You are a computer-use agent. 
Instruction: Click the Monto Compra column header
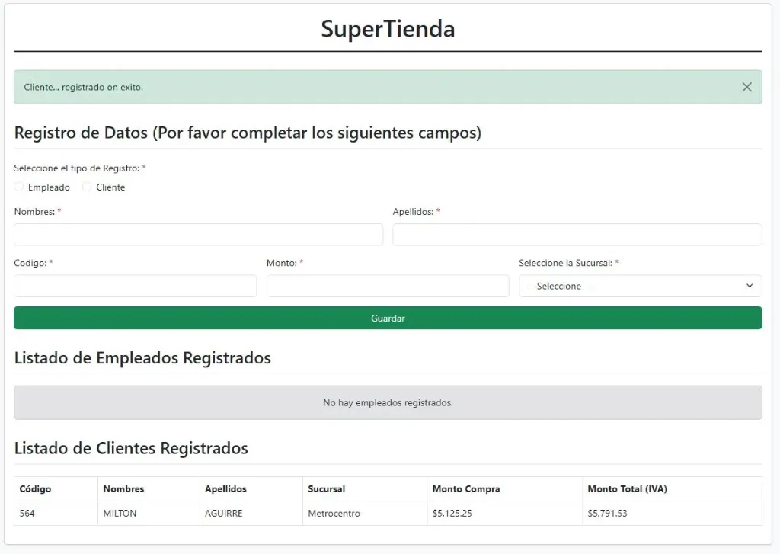466,489
